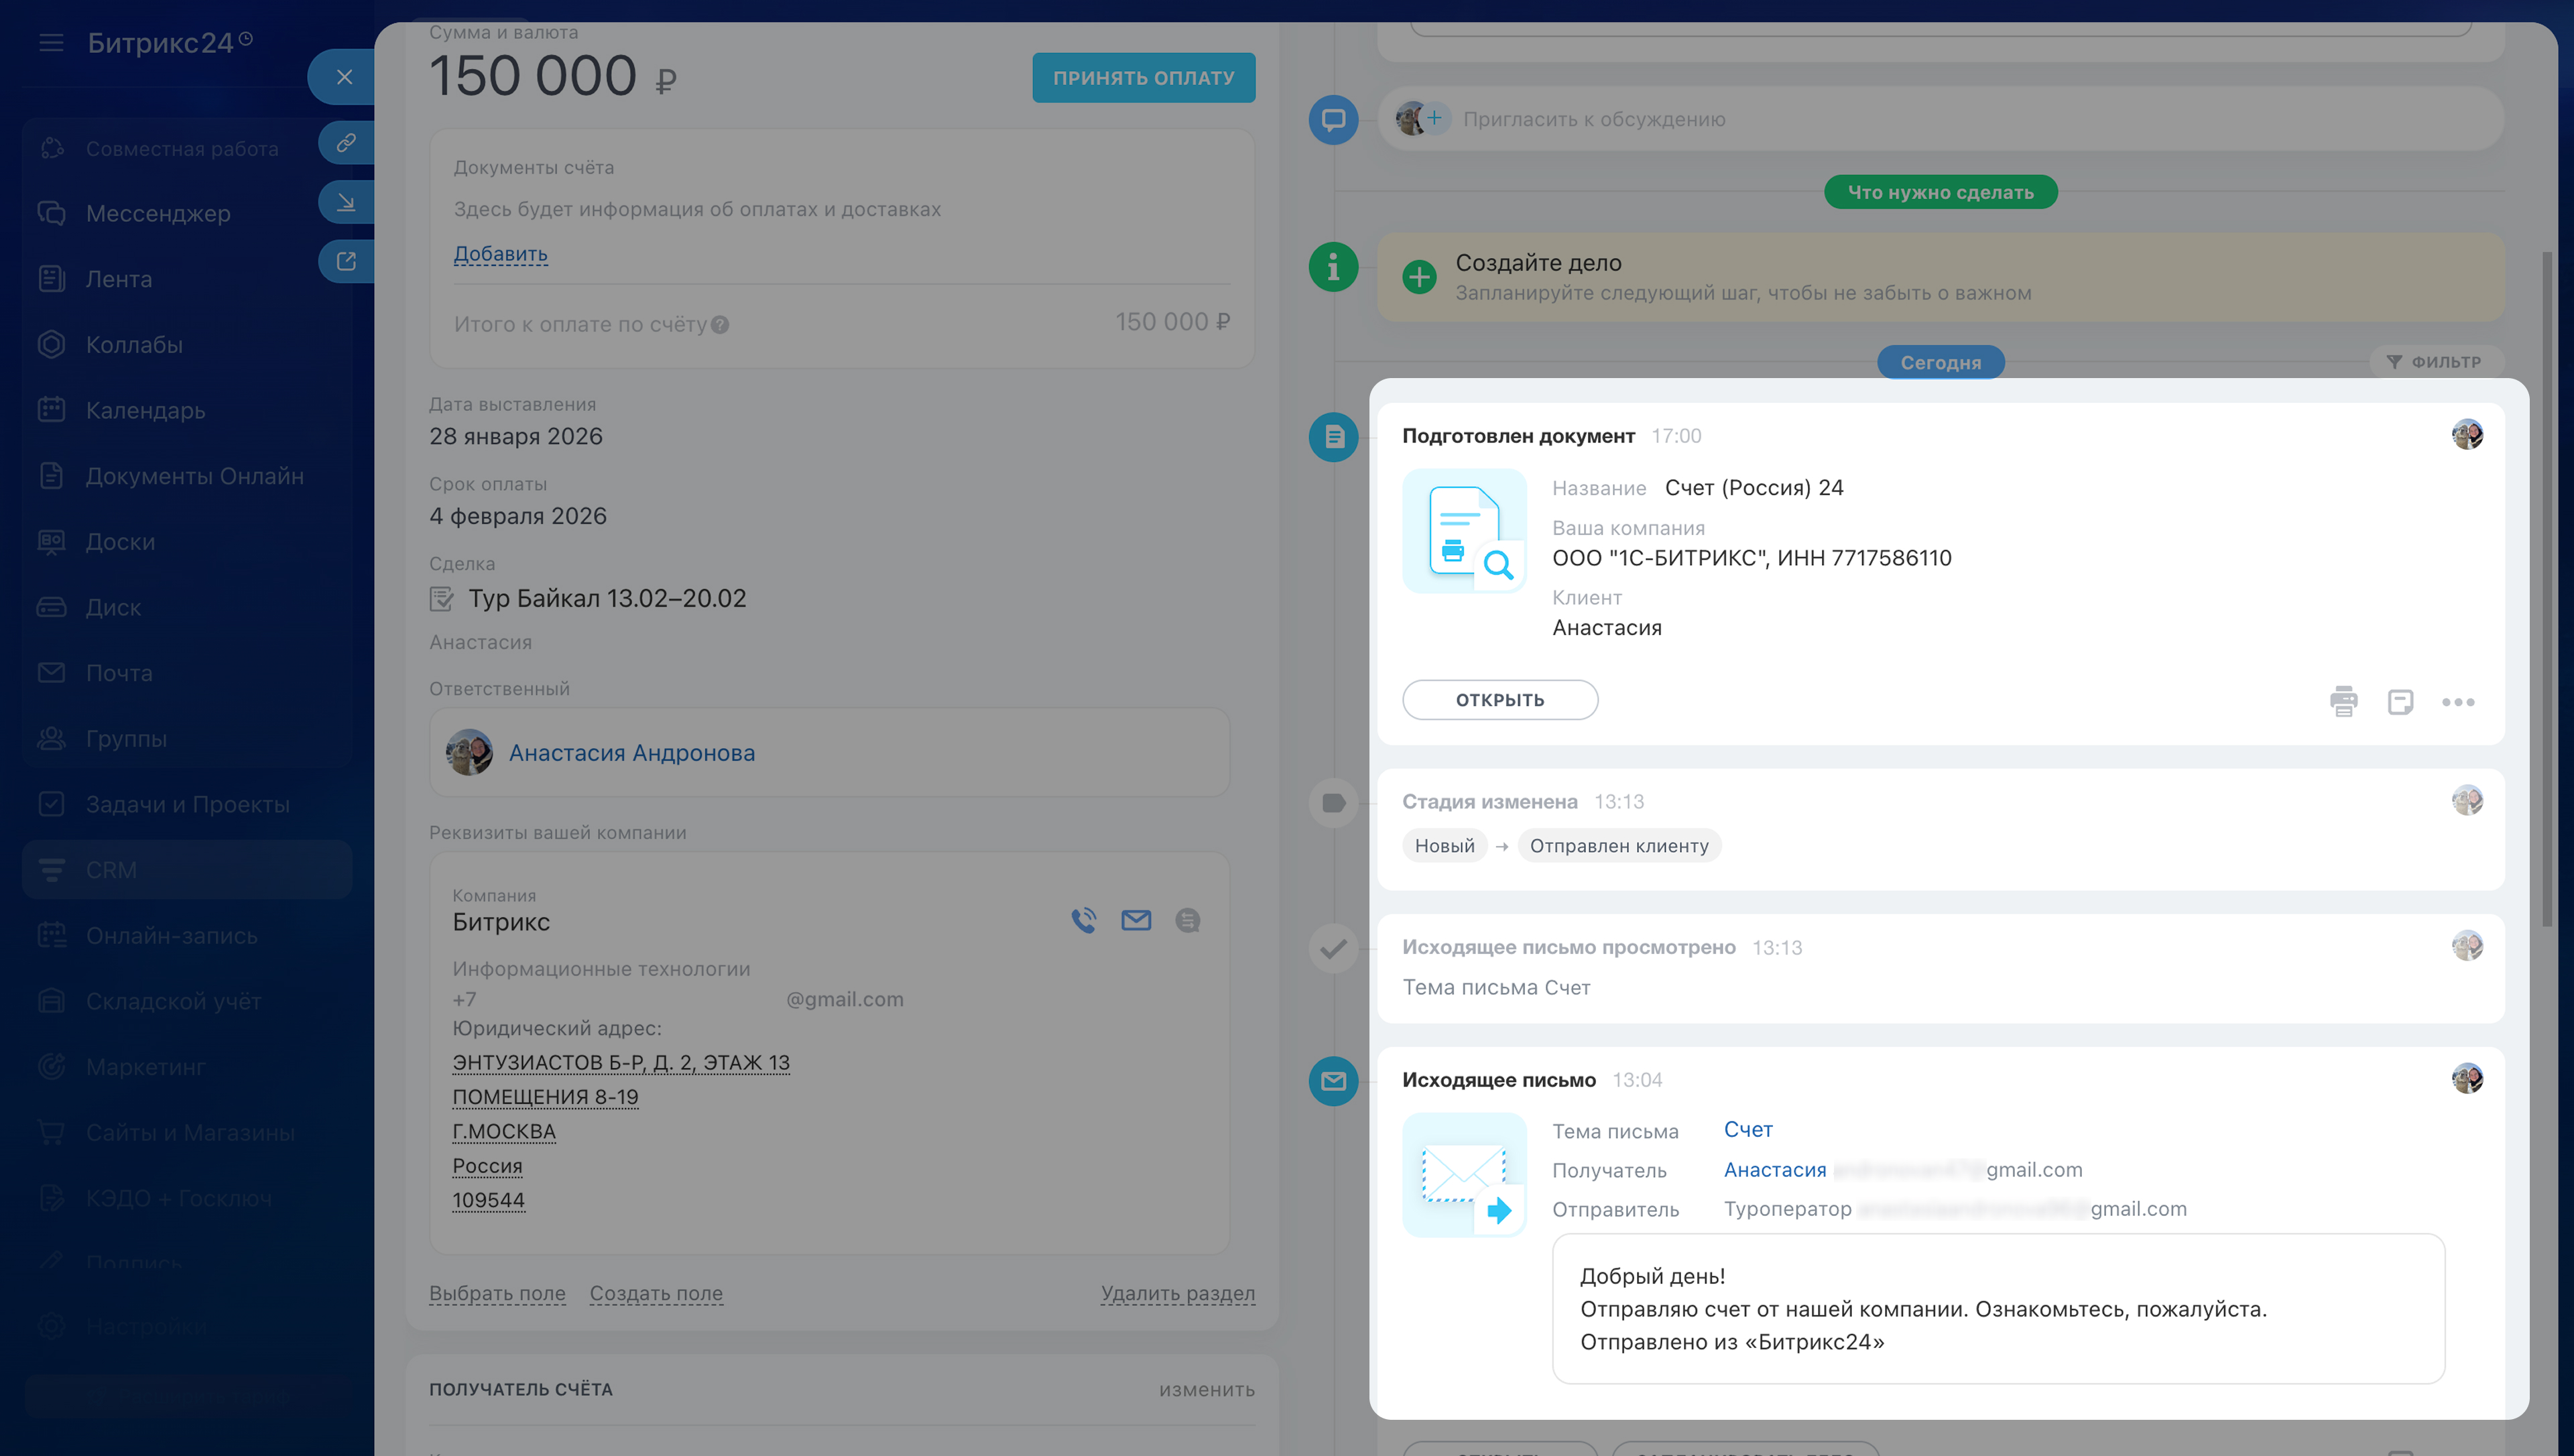This screenshot has height=1456, width=2574.
Task: Click the phone call icon for Битрикс
Action: coord(1084,920)
